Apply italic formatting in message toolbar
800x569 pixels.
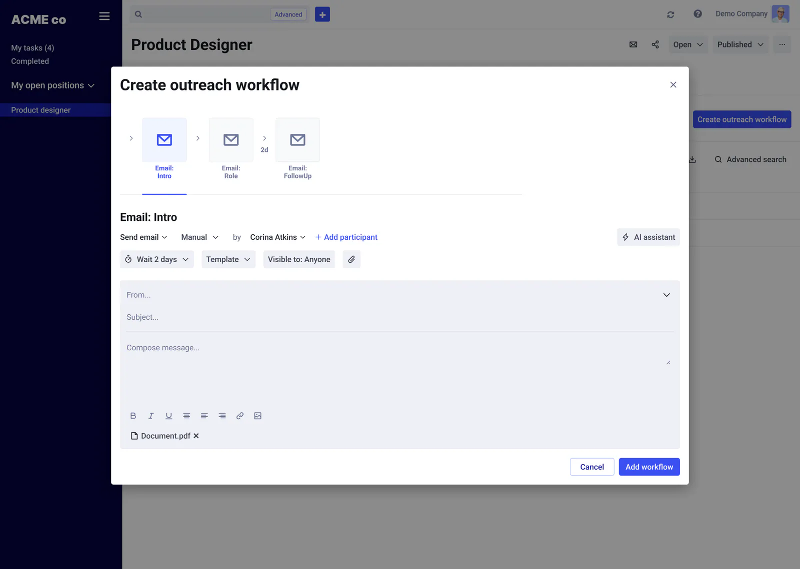pyautogui.click(x=151, y=416)
